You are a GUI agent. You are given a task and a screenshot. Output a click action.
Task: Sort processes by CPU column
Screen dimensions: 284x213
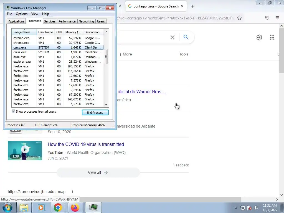click(x=59, y=32)
